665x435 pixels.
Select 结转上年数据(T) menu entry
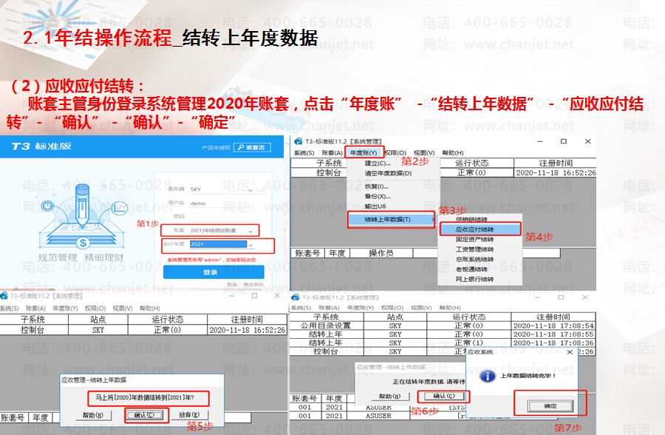391,220
